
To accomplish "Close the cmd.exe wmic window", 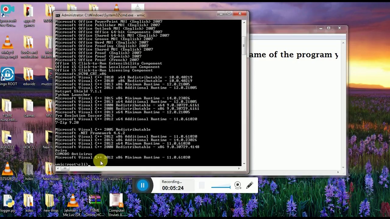I will (240, 14).
